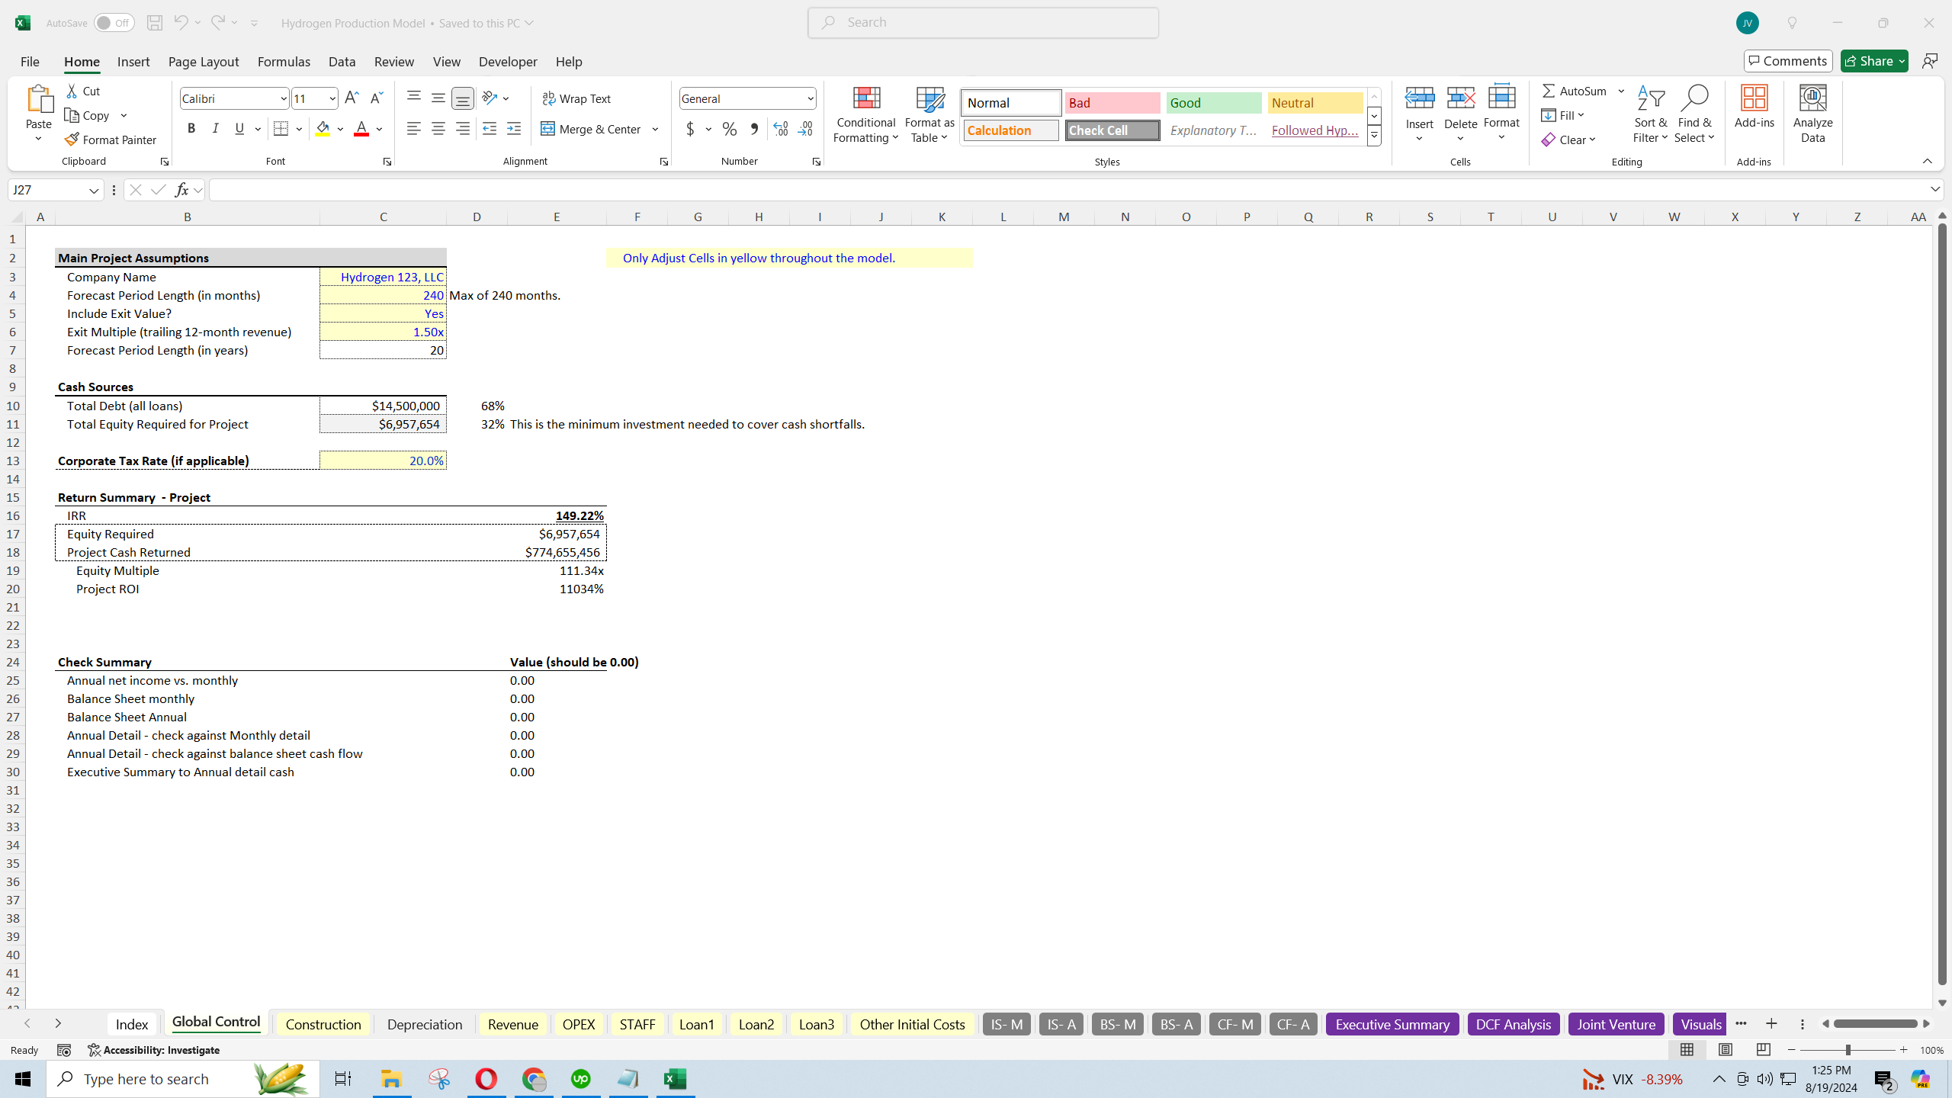
Task: Open Format as Table gallery
Action: tap(929, 114)
